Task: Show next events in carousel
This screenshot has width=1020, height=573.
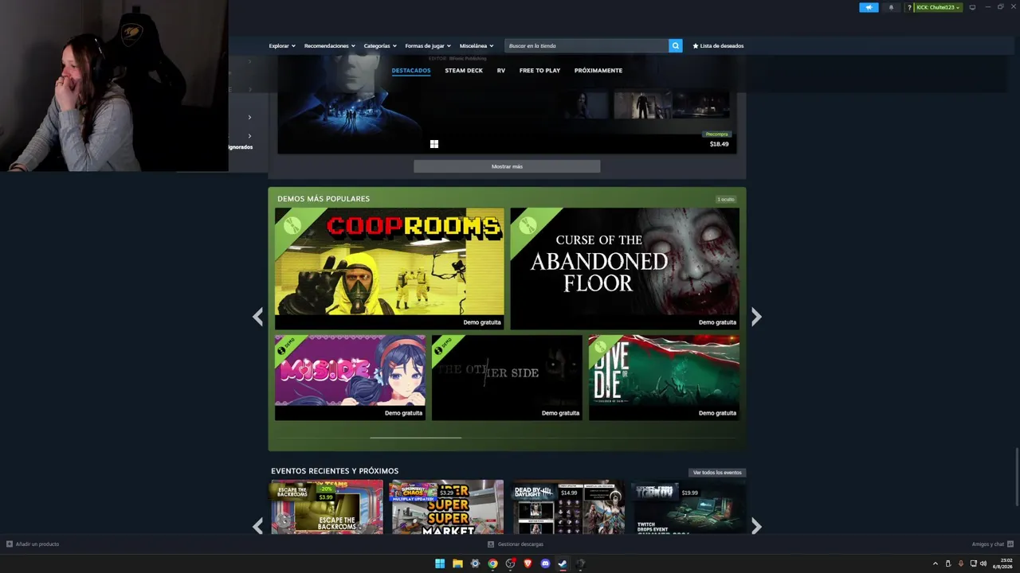Action: pos(756,526)
